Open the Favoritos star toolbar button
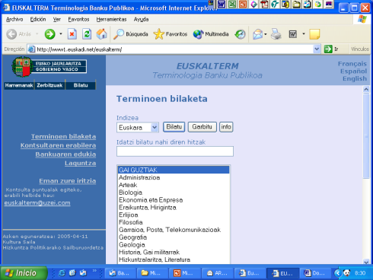This screenshot has height=280, width=373. click(x=171, y=34)
